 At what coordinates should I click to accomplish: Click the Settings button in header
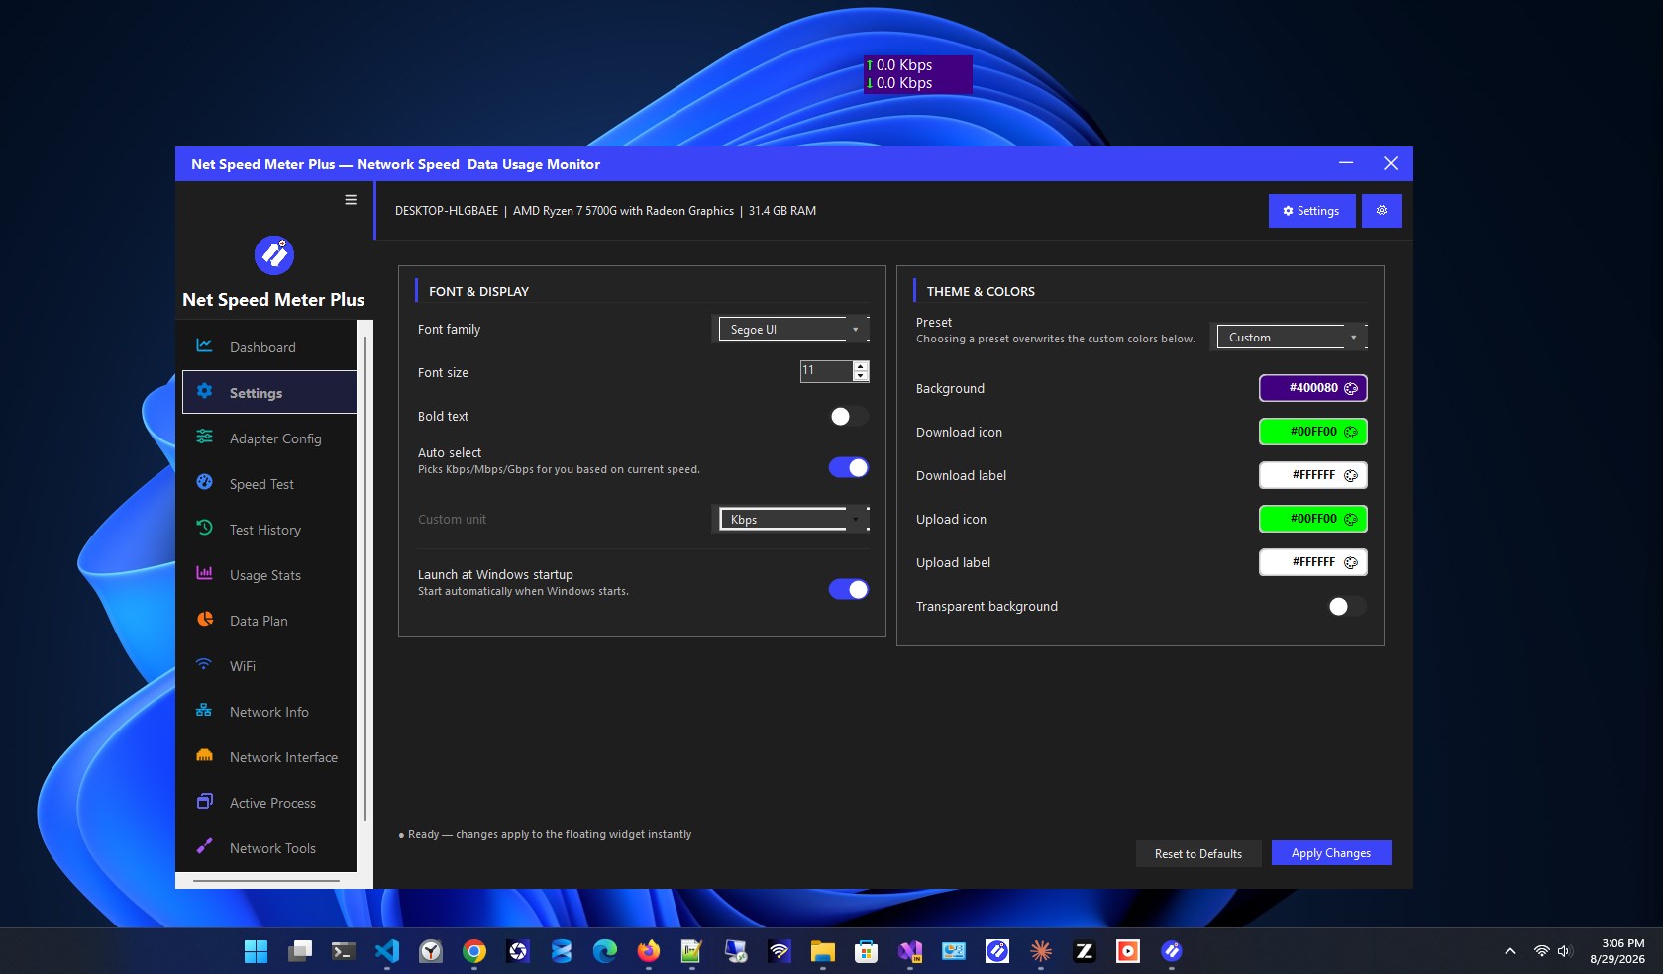[1311, 211]
